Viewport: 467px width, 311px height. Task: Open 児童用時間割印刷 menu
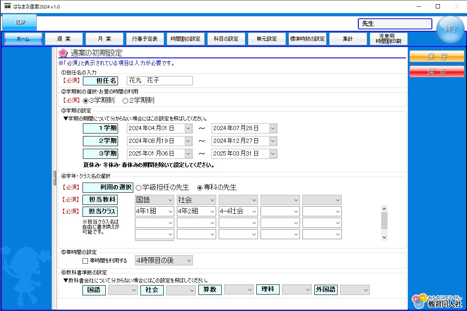[389, 39]
